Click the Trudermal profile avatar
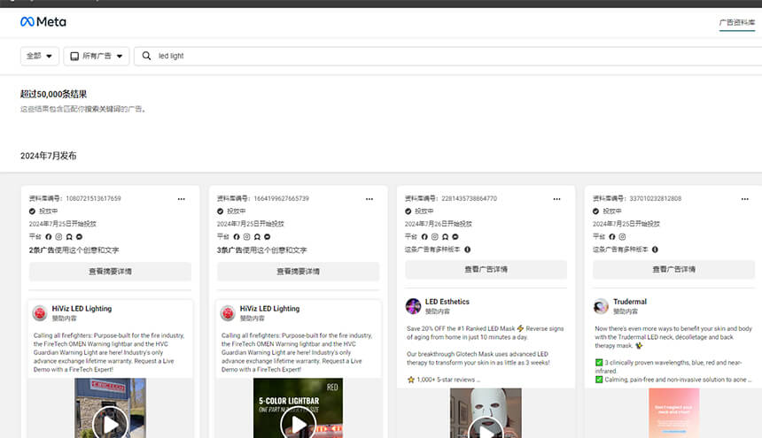762x438 pixels. tap(601, 306)
